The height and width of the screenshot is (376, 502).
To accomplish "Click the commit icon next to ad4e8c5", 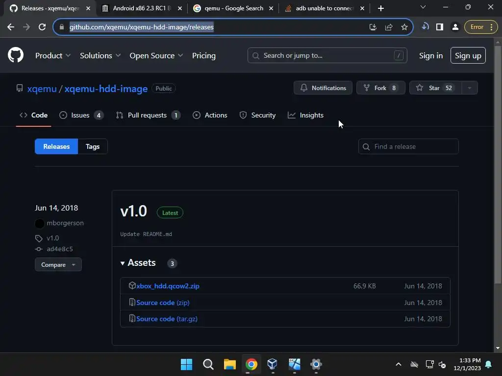I will click(x=39, y=249).
